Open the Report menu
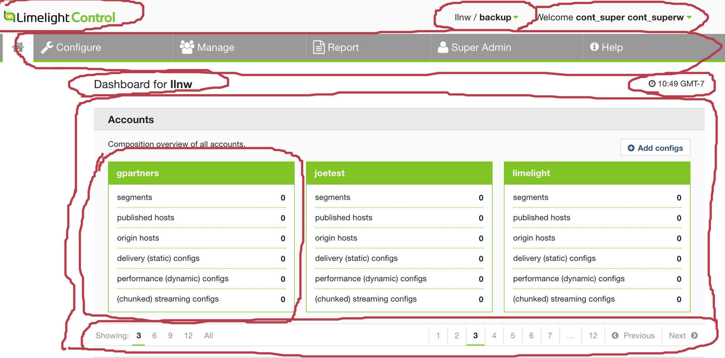725x358 pixels. click(x=368, y=47)
